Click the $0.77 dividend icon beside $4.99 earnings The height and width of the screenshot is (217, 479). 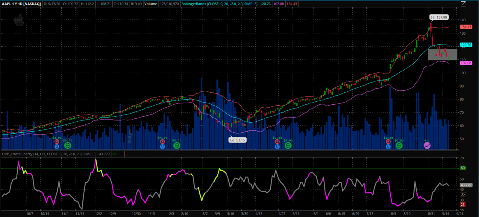click(177, 146)
